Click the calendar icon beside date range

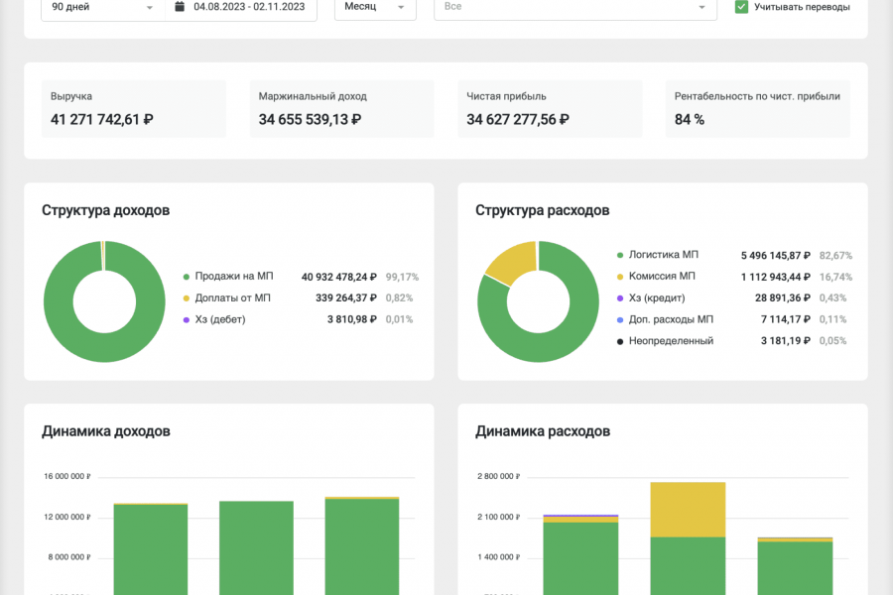point(180,7)
